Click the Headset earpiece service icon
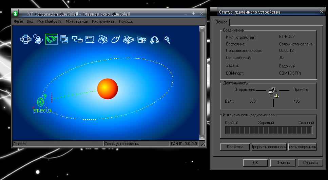The height and width of the screenshot is (180, 328). point(167,40)
